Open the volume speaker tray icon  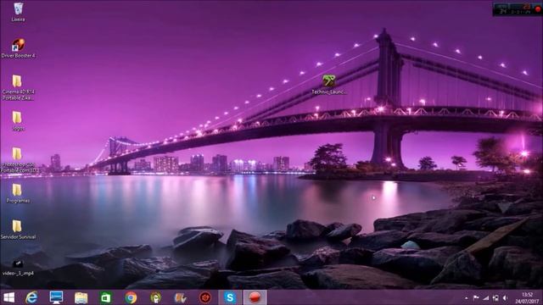506,297
